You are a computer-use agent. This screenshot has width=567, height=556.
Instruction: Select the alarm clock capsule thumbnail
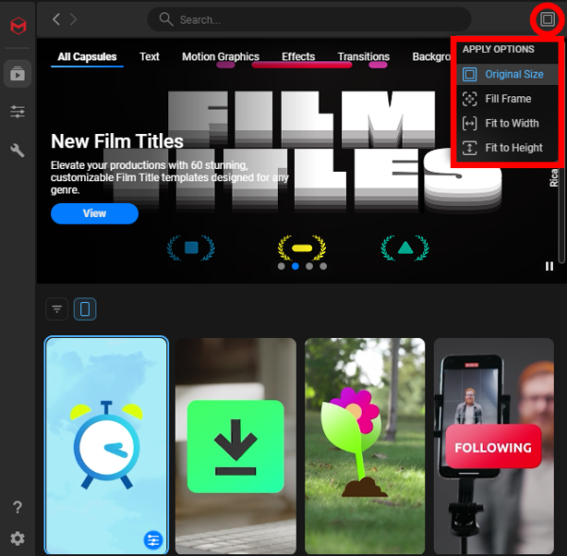click(106, 446)
